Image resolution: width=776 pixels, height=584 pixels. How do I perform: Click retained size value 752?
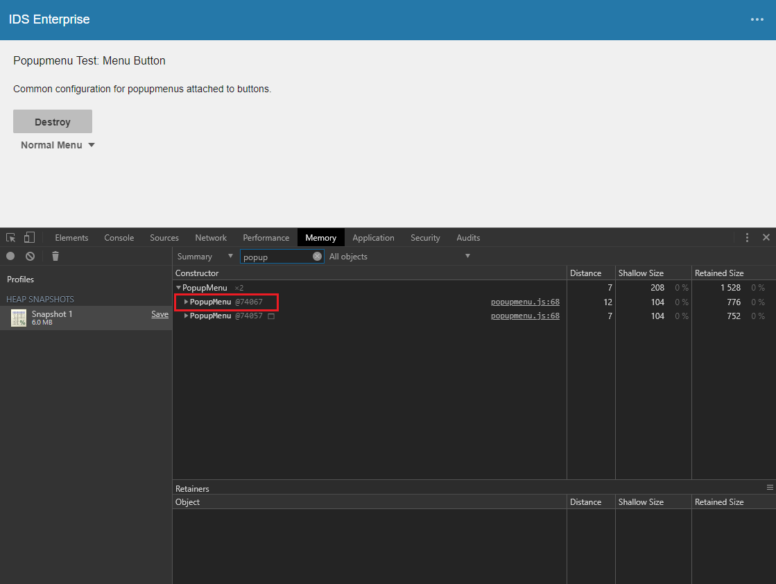[x=734, y=316]
